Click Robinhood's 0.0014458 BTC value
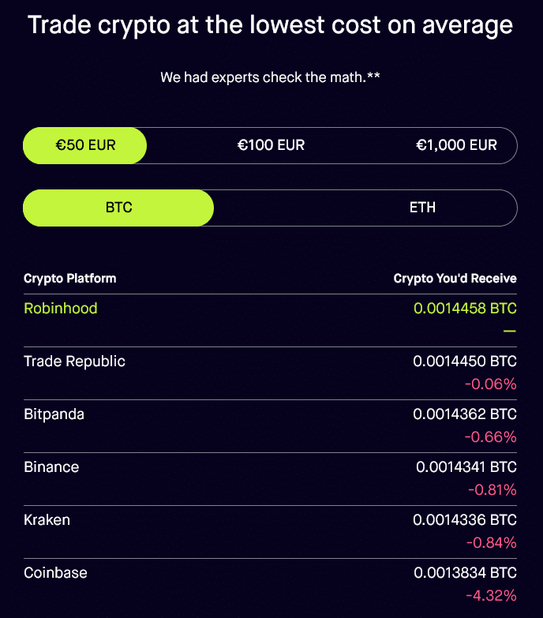 pos(465,309)
